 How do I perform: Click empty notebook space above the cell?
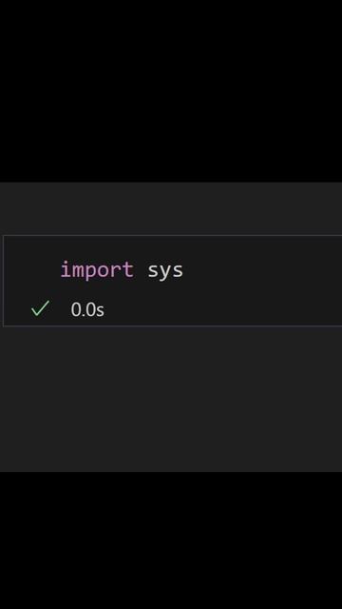(171, 208)
